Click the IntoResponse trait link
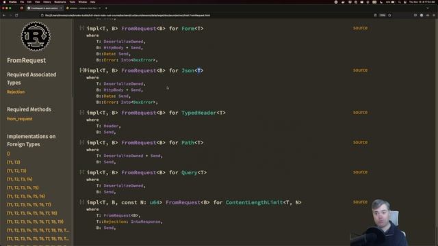 click(146, 221)
